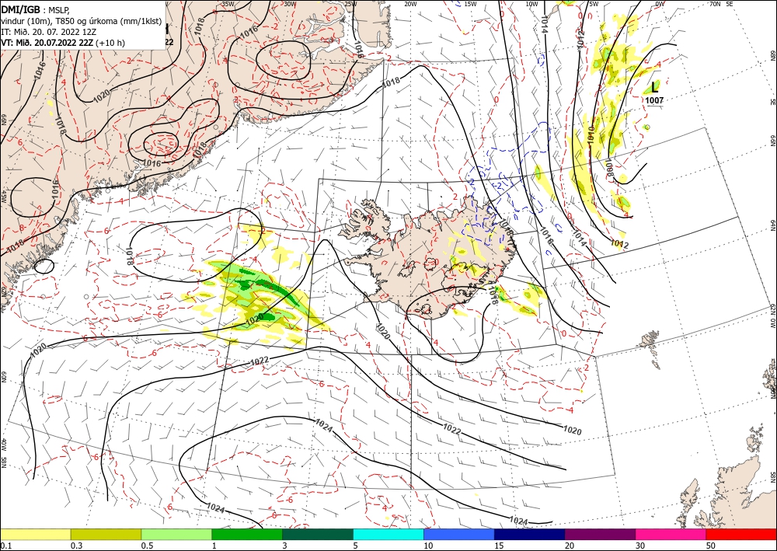Click the "10W" longitude label
Image resolution: width=777 pixels, height=551 pixels.
[531, 4]
